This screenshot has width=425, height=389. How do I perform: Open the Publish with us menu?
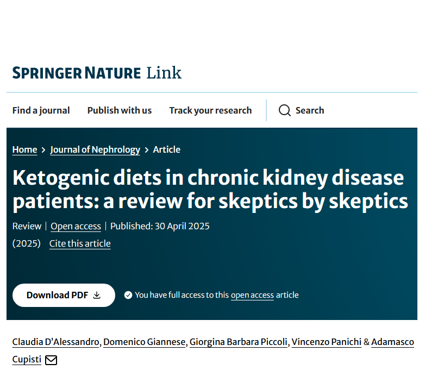coord(120,110)
